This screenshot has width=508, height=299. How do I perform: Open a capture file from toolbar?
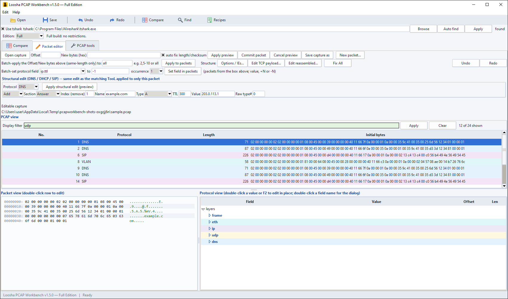coord(18,20)
